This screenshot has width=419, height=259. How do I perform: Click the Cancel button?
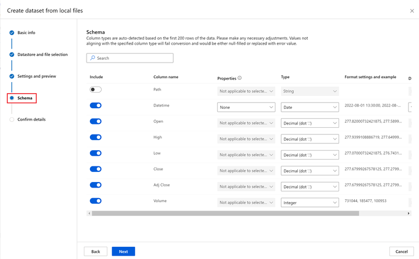[x=401, y=251]
